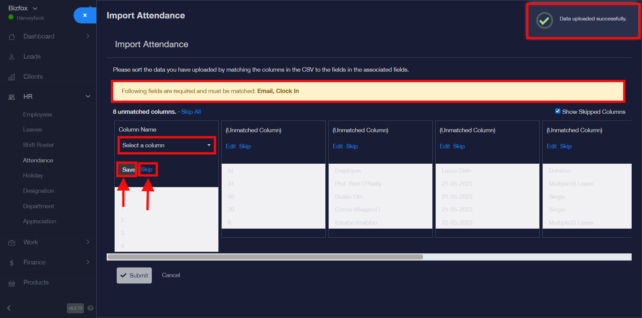Go to Employees under HR
Screen dimensions: 642x318
point(37,114)
